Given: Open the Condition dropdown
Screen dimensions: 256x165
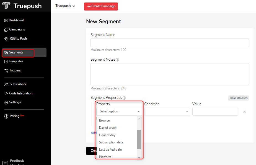Looking at the screenshot, I should (167, 112).
